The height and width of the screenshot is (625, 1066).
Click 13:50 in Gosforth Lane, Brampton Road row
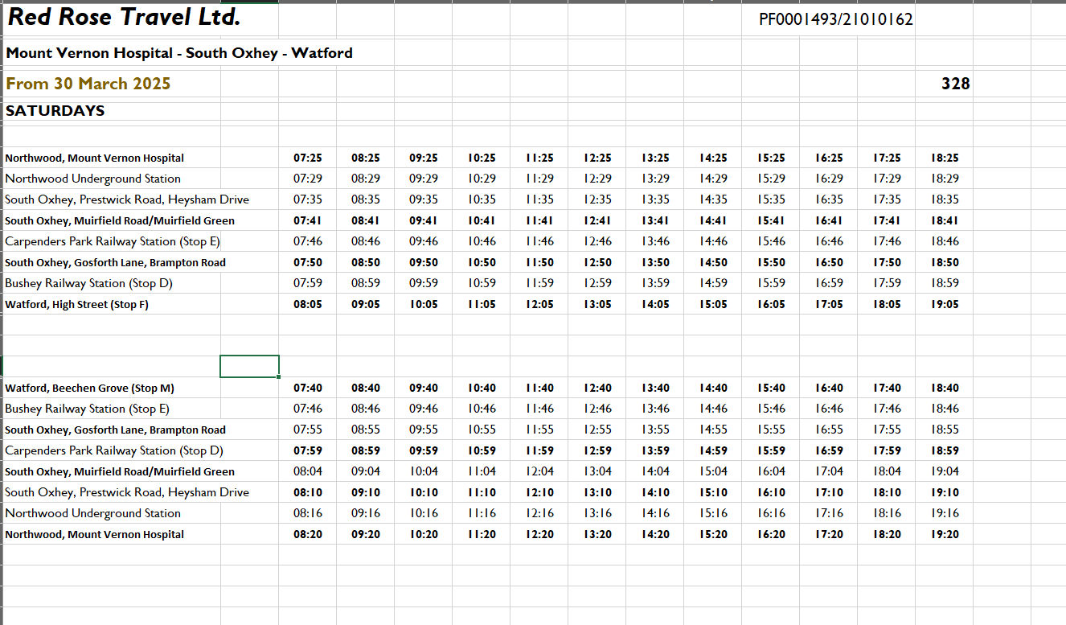pyautogui.click(x=655, y=262)
